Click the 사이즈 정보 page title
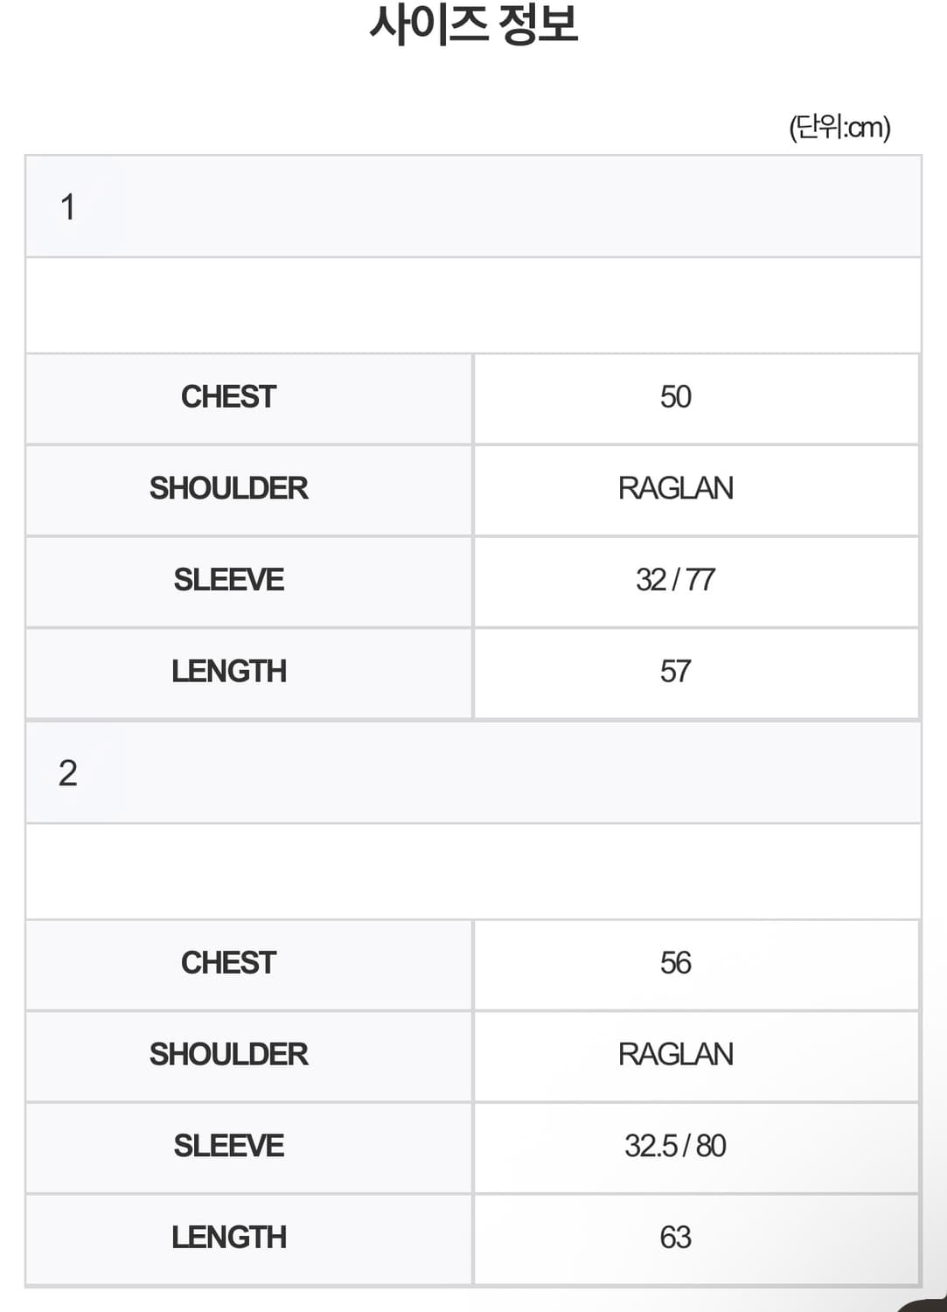This screenshot has height=1312, width=947. (x=473, y=24)
